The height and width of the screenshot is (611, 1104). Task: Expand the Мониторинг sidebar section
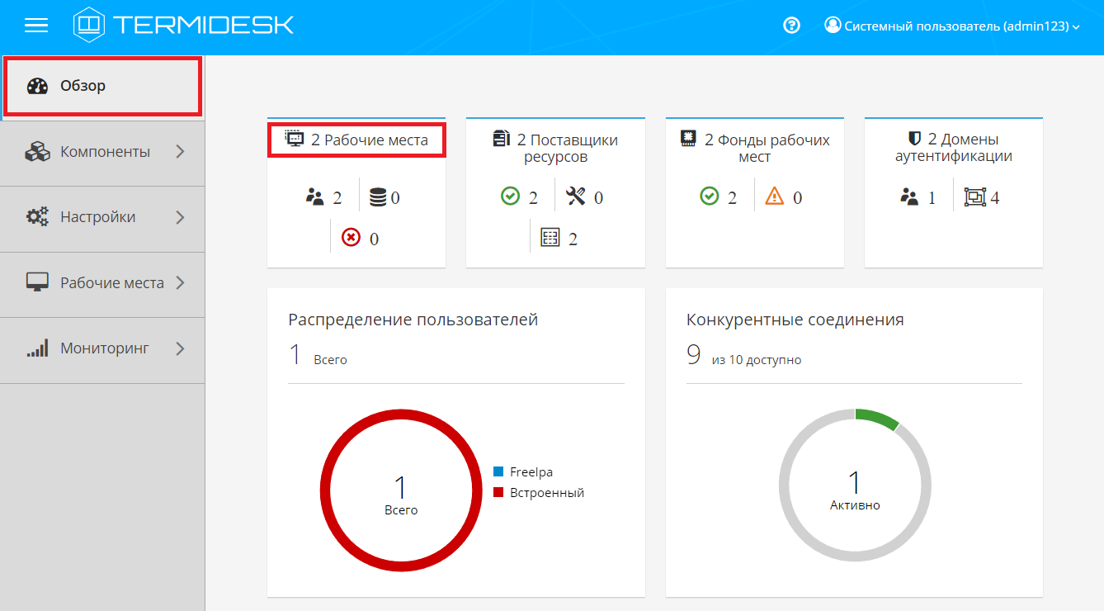point(102,348)
